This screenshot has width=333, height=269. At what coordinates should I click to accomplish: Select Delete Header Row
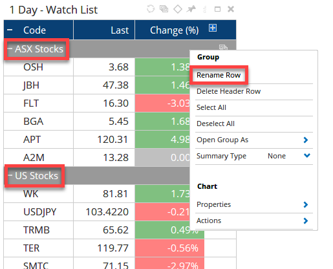(x=228, y=91)
